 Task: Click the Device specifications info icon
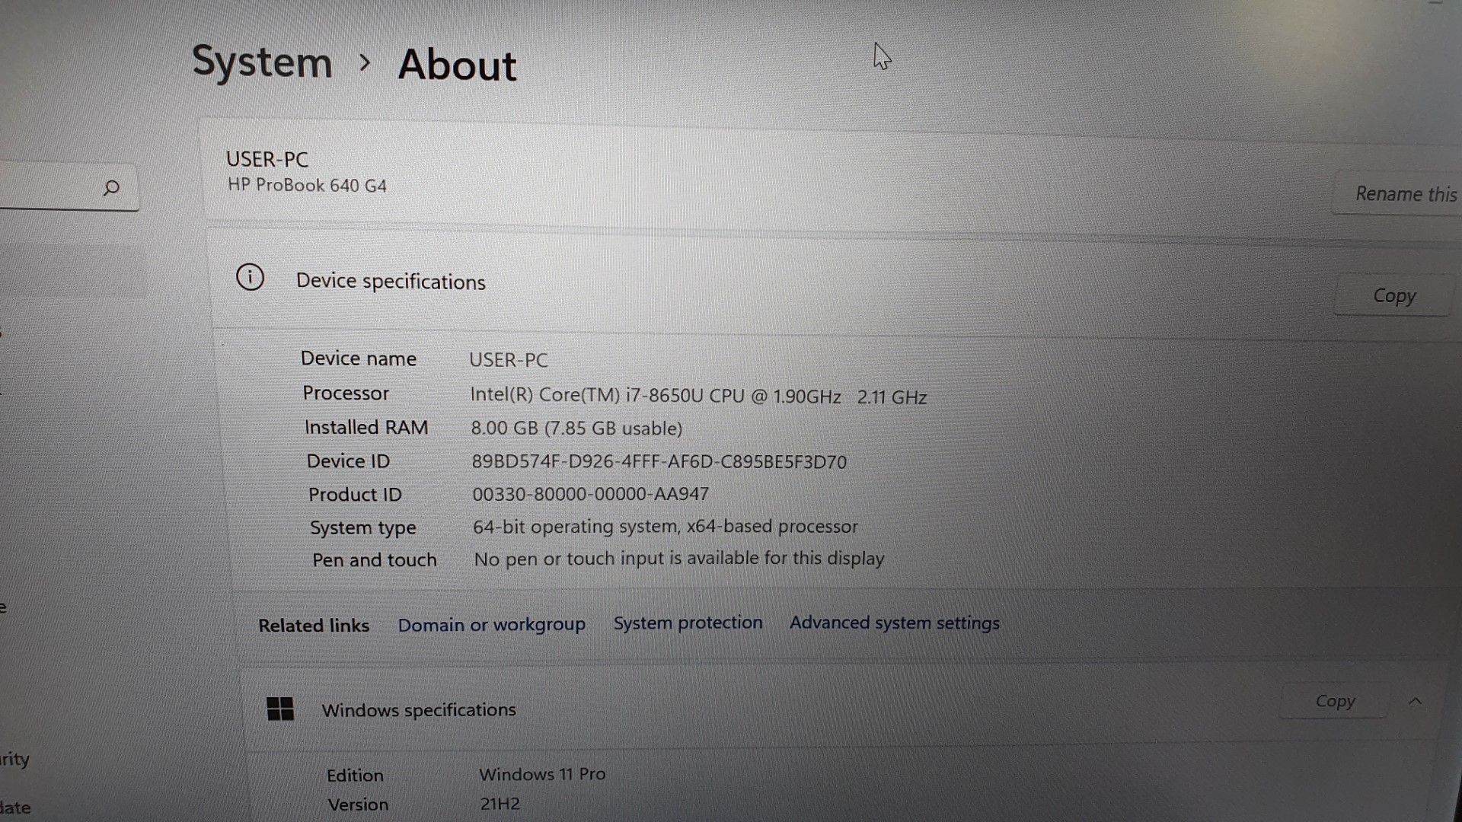(x=250, y=277)
